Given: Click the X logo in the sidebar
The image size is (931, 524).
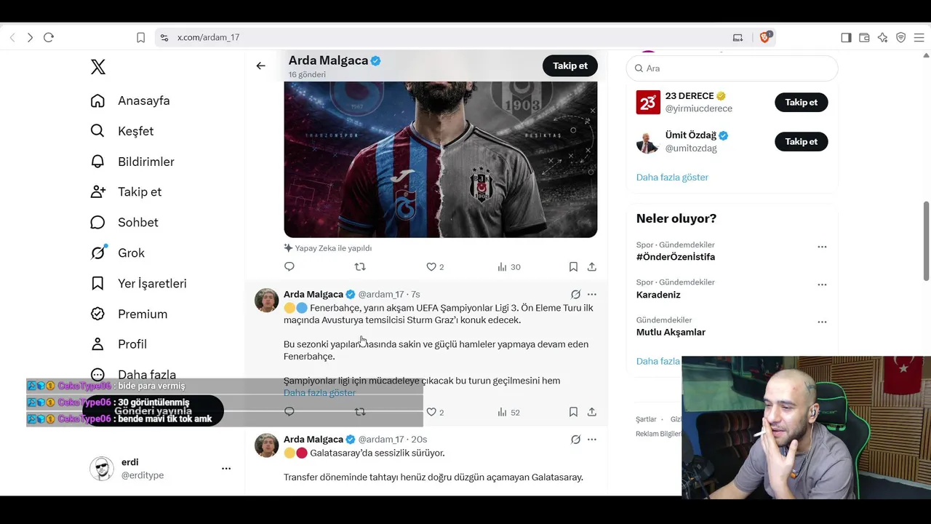Looking at the screenshot, I should point(98,67).
